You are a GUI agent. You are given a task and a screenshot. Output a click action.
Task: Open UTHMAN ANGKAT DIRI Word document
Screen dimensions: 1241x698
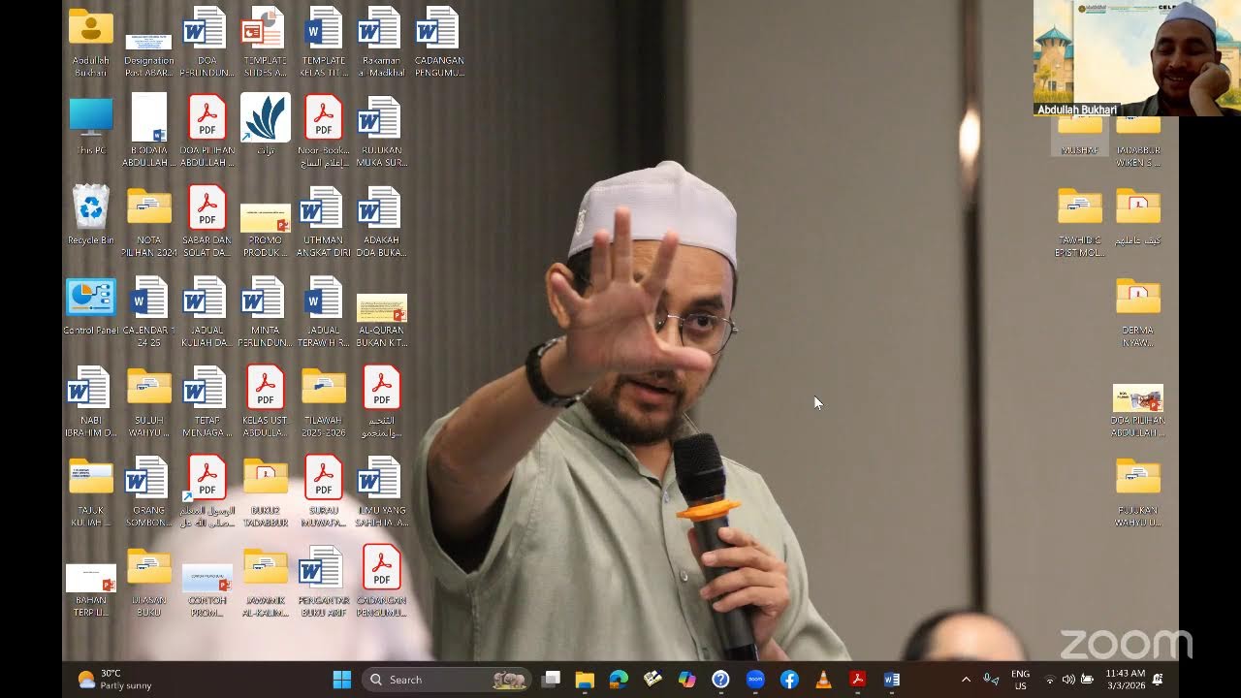(x=323, y=223)
